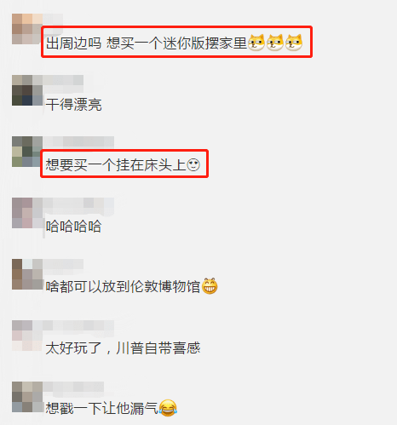The width and height of the screenshot is (397, 425).
Task: Select the comment text 干得漂亮
Action: pyautogui.click(x=73, y=104)
